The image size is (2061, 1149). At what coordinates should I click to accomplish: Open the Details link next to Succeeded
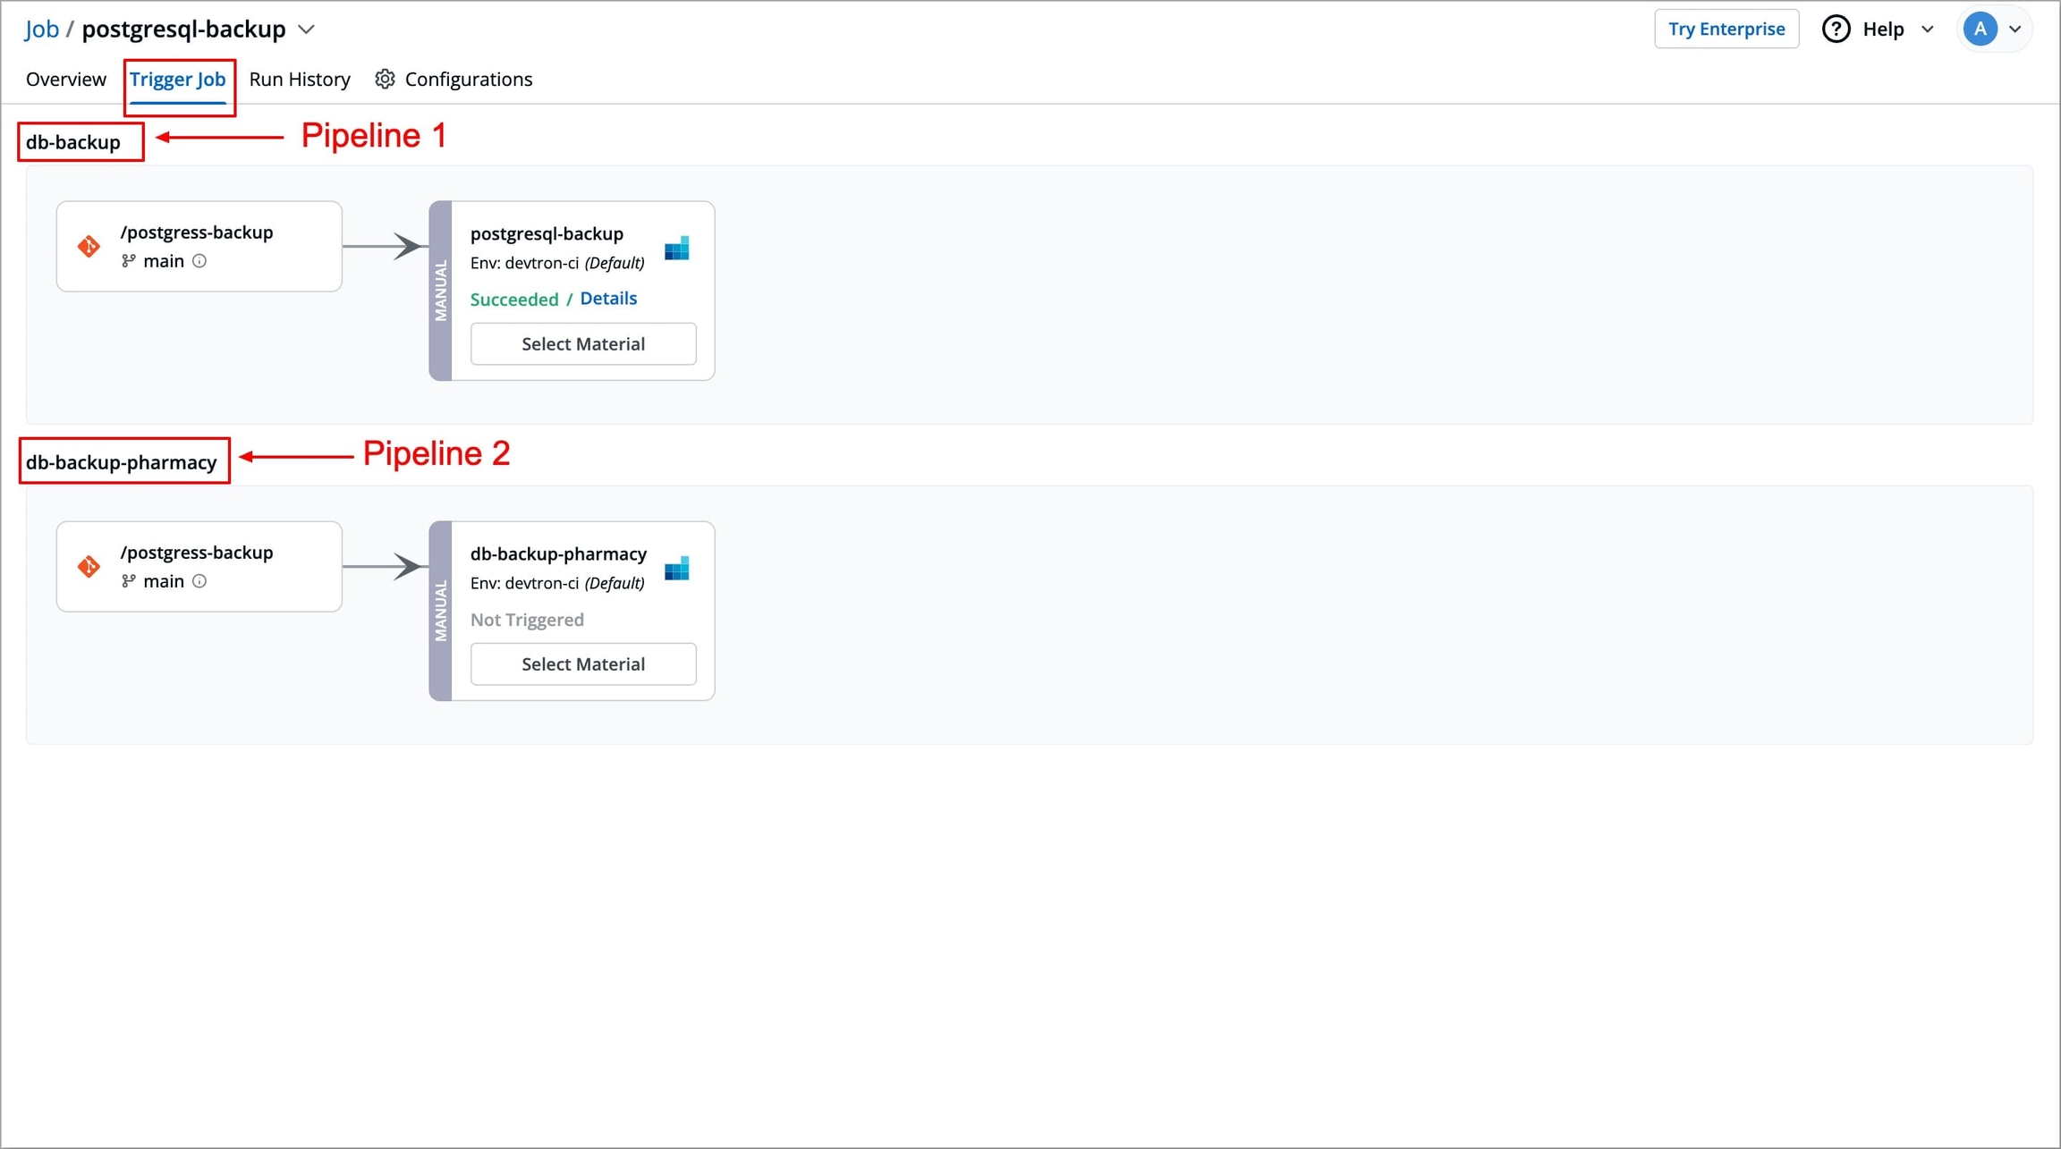pyautogui.click(x=608, y=299)
